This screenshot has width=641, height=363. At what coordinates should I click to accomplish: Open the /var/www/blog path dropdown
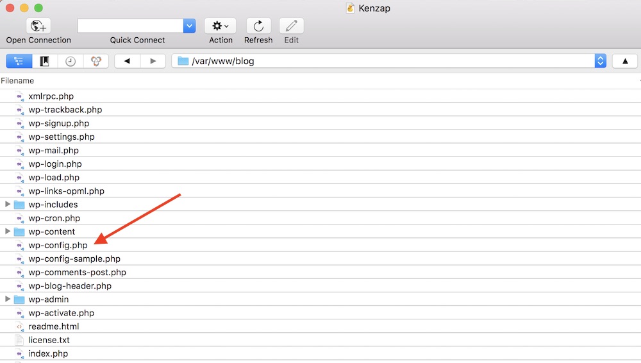coord(600,61)
